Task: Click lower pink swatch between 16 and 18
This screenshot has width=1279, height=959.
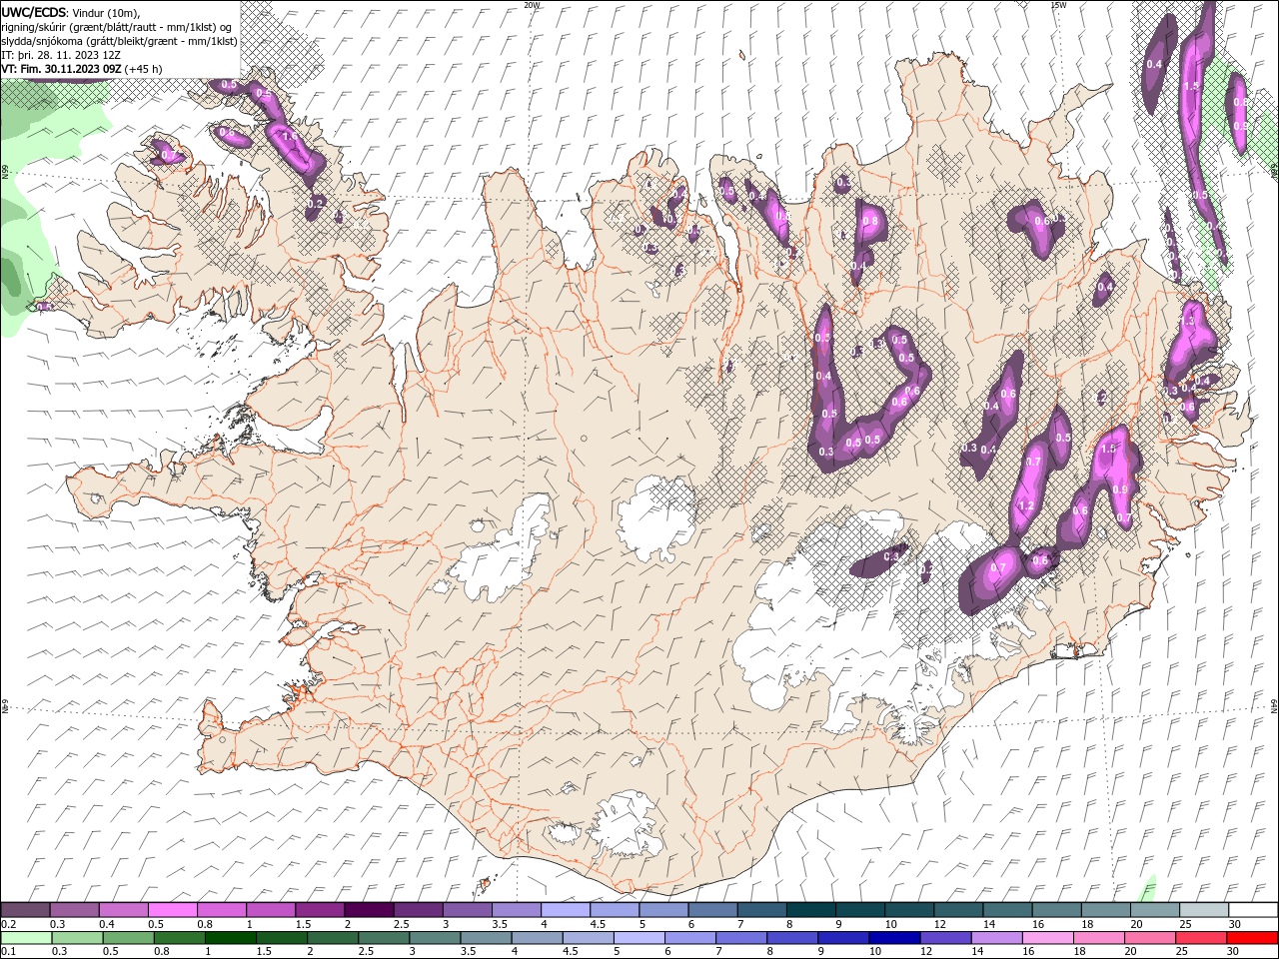Action: (x=1047, y=938)
